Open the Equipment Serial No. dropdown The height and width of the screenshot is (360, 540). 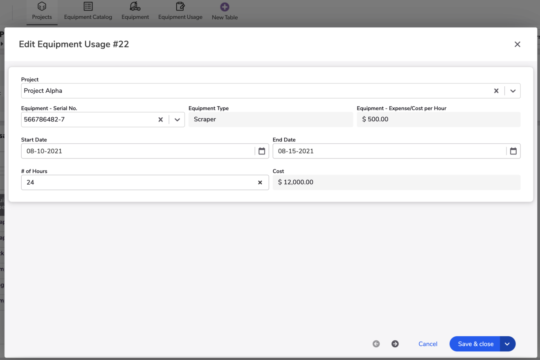point(177,120)
